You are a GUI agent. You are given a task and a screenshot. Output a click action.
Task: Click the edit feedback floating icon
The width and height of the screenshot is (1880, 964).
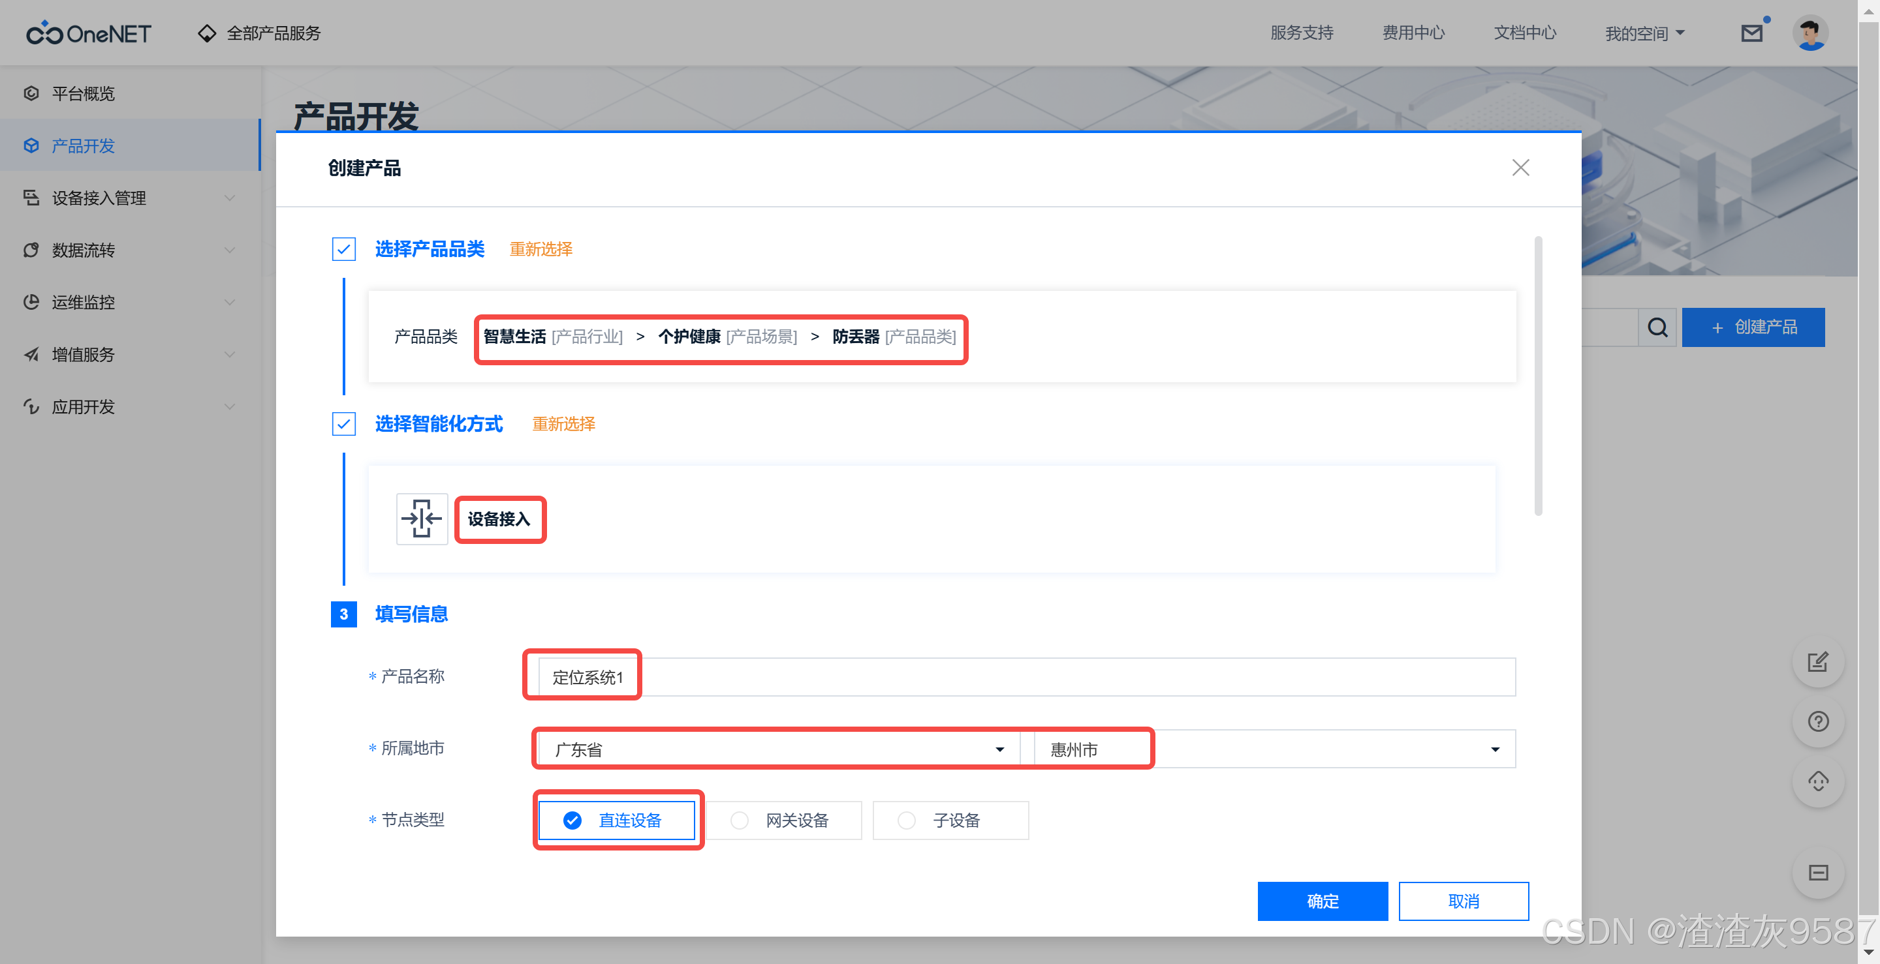click(1817, 662)
